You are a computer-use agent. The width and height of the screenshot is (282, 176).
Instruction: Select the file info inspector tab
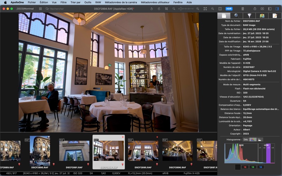click(224, 15)
